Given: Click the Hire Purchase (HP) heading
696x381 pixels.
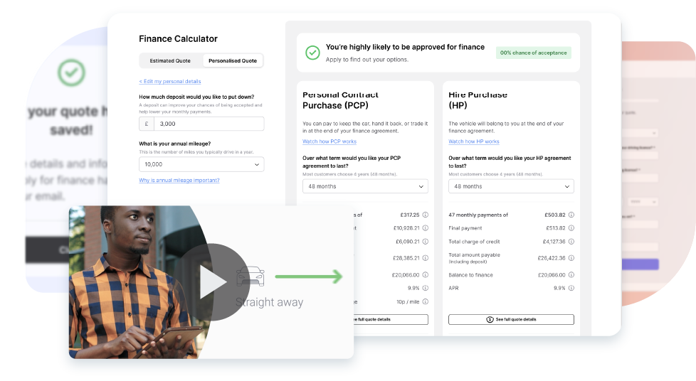Looking at the screenshot, I should point(478,100).
